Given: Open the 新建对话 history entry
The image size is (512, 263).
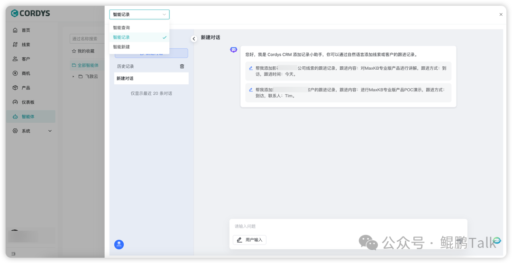Looking at the screenshot, I should tap(151, 78).
